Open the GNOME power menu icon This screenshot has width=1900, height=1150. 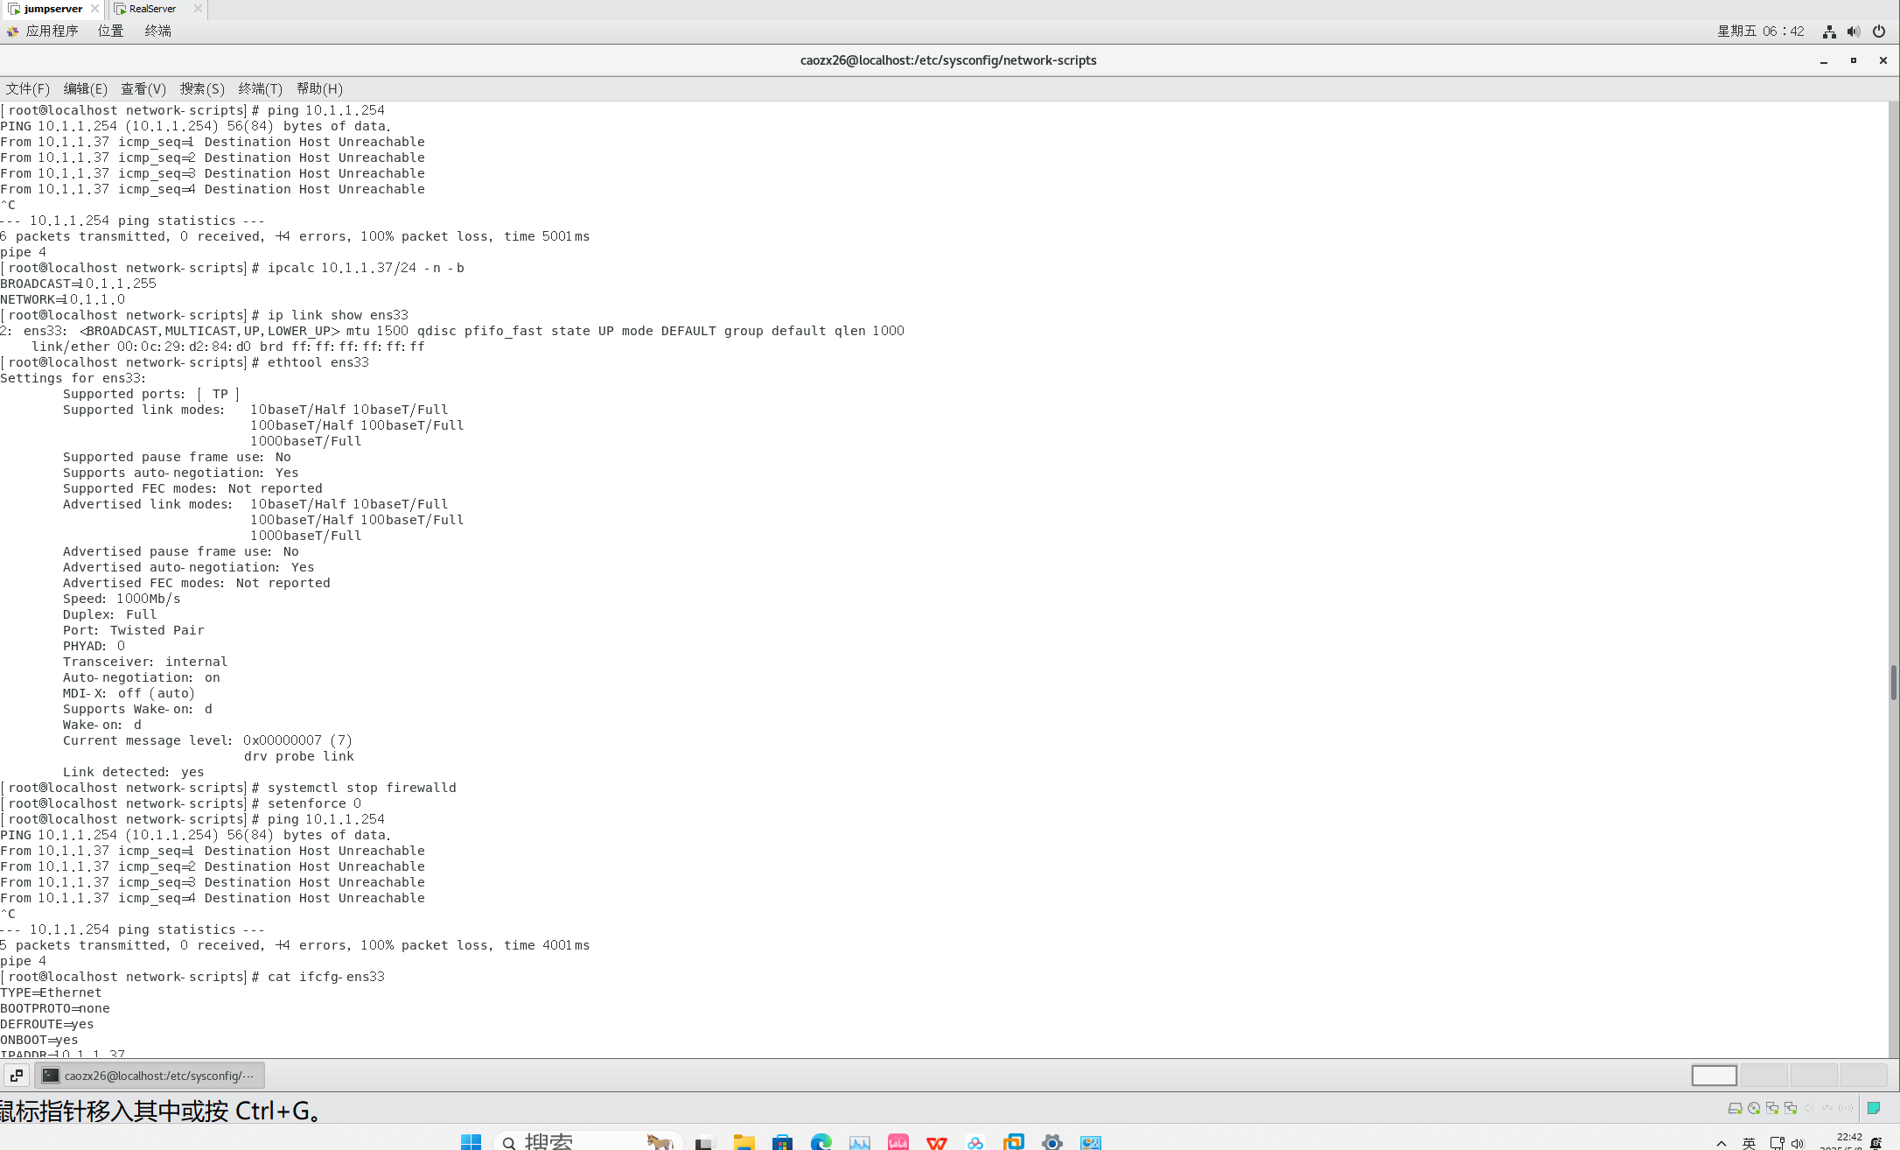coord(1878,32)
